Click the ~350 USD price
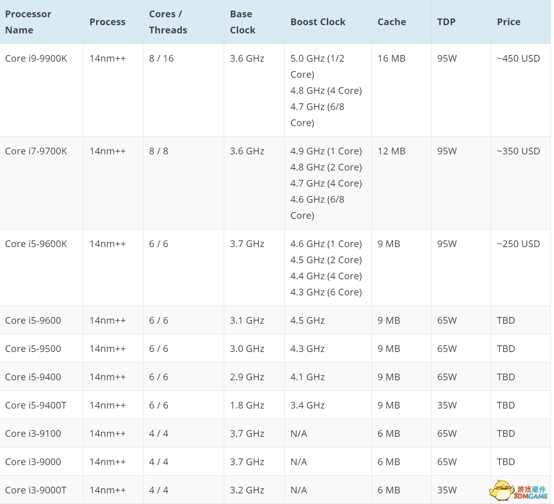The height and width of the screenshot is (504, 554). (x=518, y=151)
